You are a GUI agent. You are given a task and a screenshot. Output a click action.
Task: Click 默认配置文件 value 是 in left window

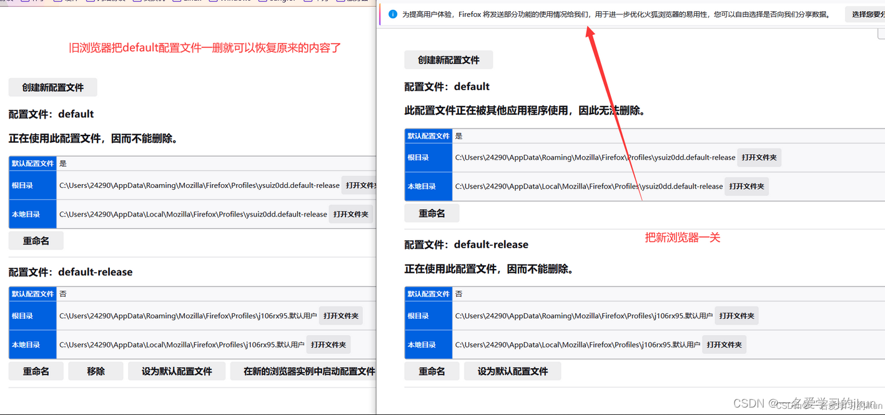[x=63, y=164]
